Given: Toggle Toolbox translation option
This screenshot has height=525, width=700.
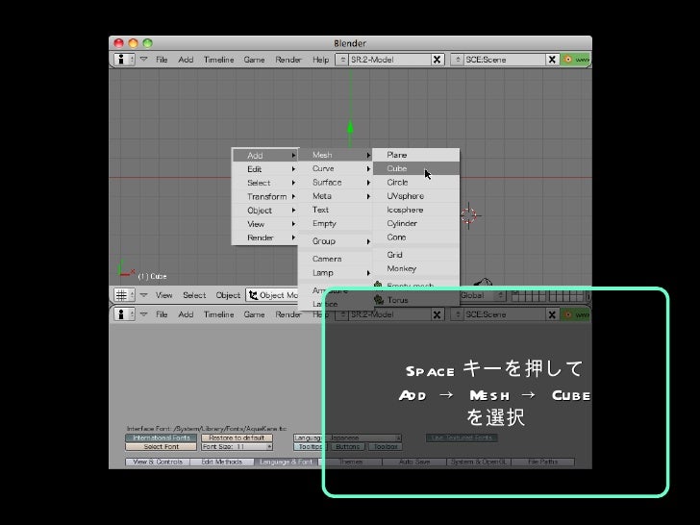Looking at the screenshot, I should (386, 446).
